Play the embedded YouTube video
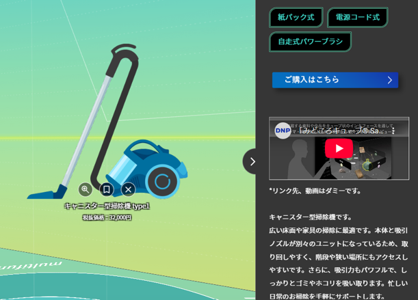418x300 pixels. (339, 148)
